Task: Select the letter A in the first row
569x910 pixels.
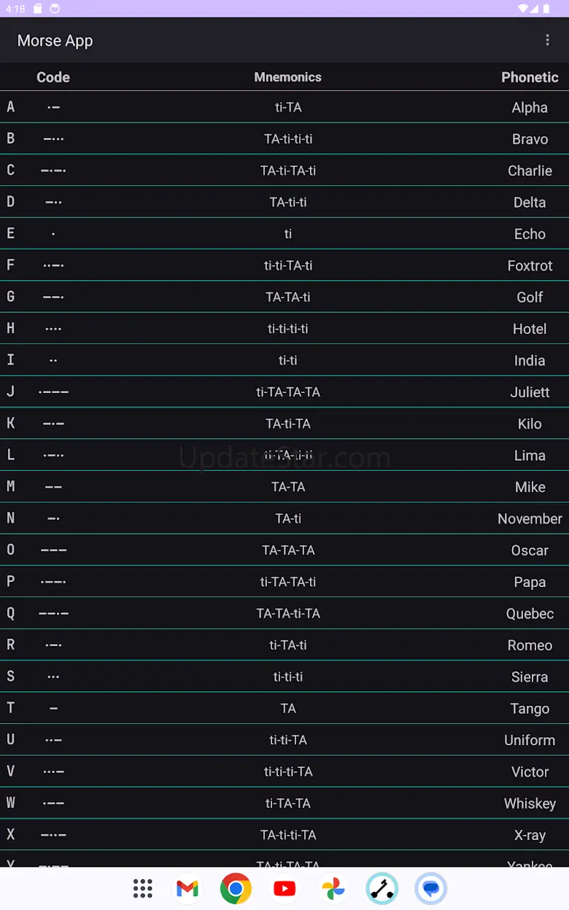Action: pos(11,107)
